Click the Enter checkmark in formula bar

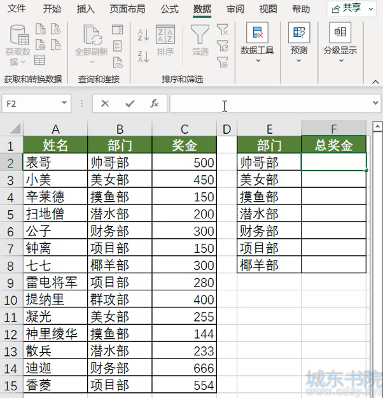(130, 104)
